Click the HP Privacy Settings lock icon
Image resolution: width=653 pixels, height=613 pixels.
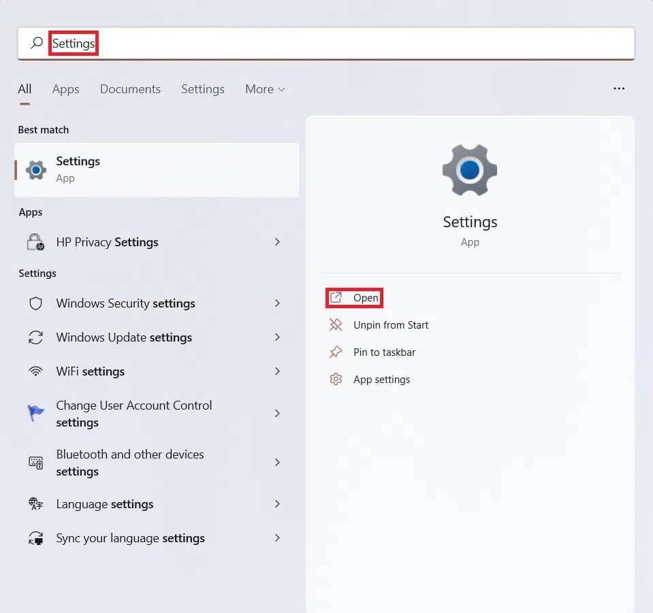(36, 242)
